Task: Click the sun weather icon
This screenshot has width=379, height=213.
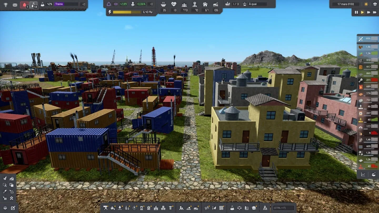Action: pos(366,4)
